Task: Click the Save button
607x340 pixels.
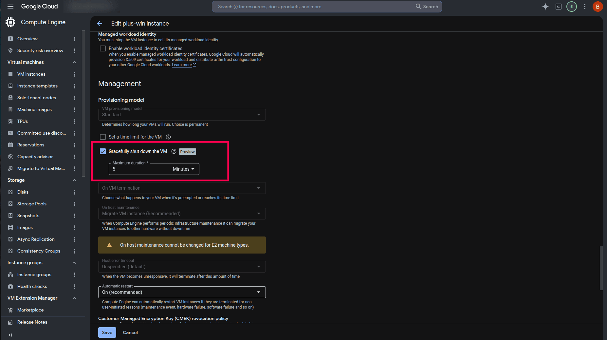Action: coord(107,332)
